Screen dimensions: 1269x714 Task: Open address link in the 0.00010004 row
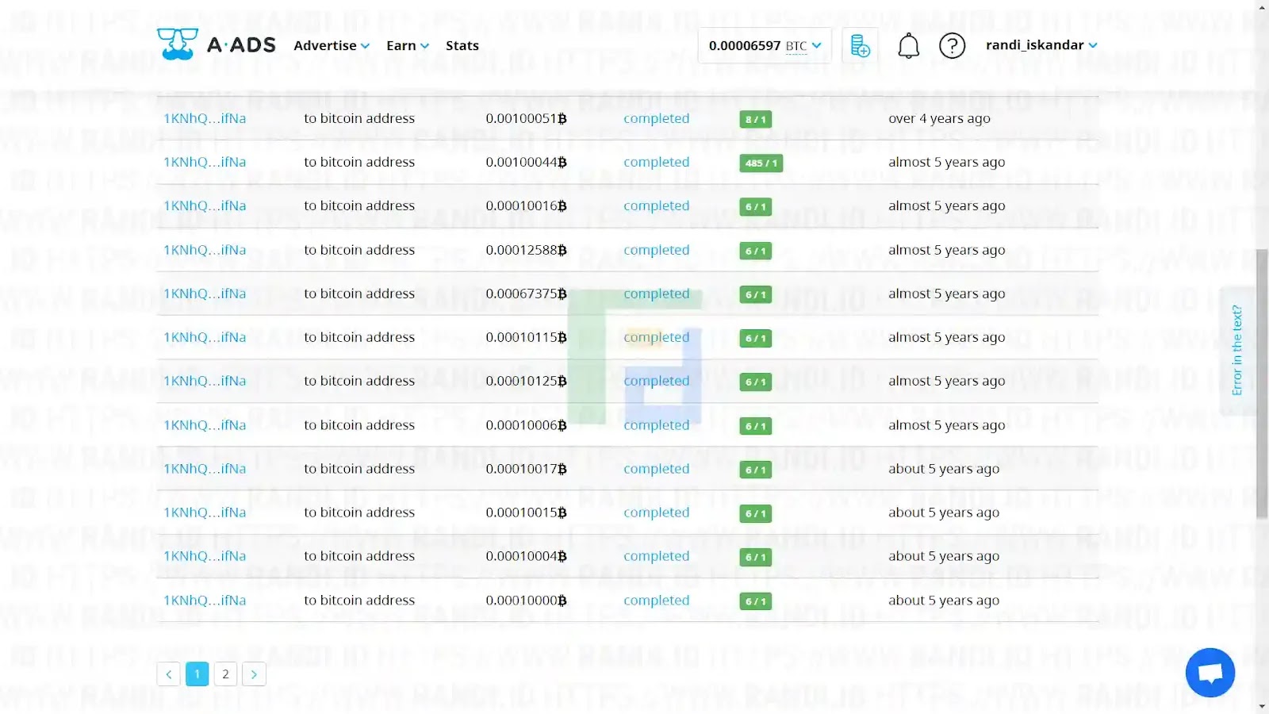[x=205, y=556]
